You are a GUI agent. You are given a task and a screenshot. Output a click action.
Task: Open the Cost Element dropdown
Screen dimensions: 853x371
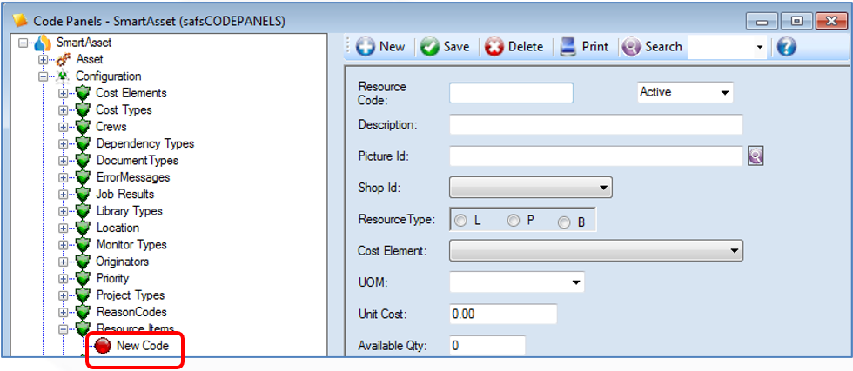pos(596,250)
